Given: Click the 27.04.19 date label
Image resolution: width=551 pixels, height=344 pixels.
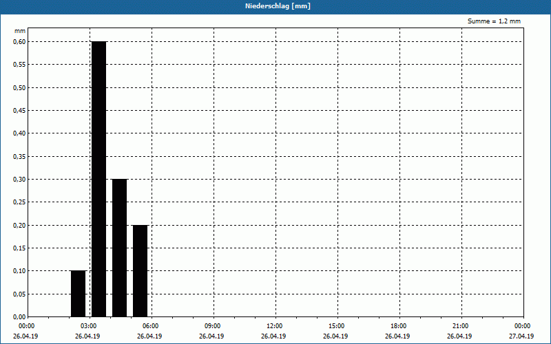Looking at the screenshot, I should pos(521,336).
